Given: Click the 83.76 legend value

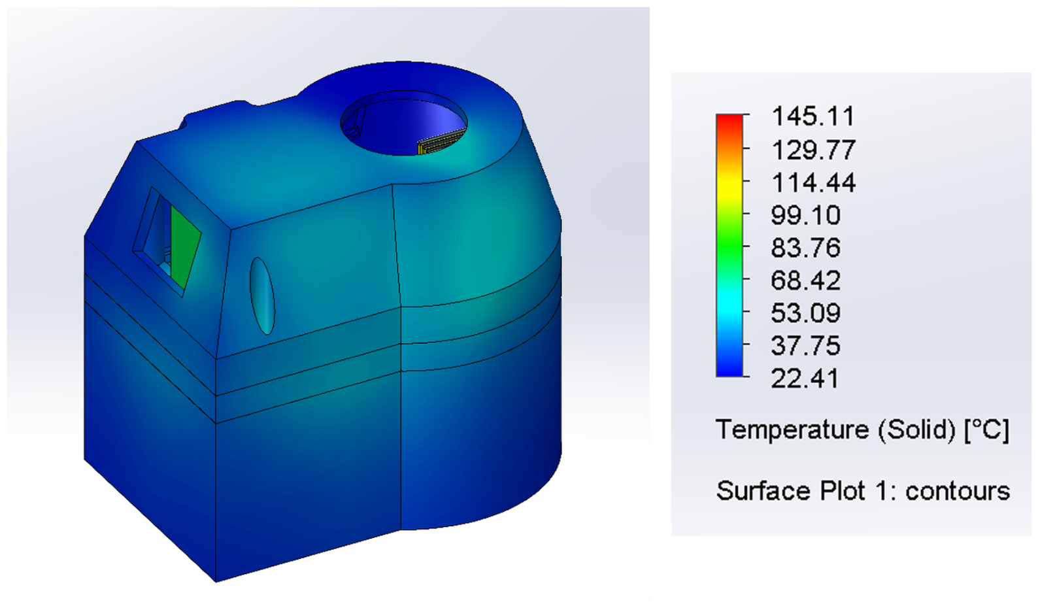Looking at the screenshot, I should (805, 248).
